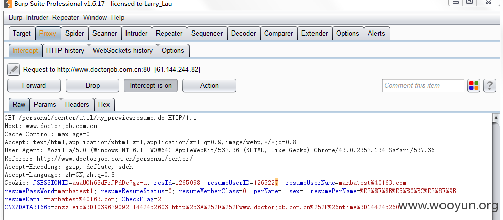Click the scrollbar up arrow in request editor
This screenshot has height=220, width=503.
(496, 118)
